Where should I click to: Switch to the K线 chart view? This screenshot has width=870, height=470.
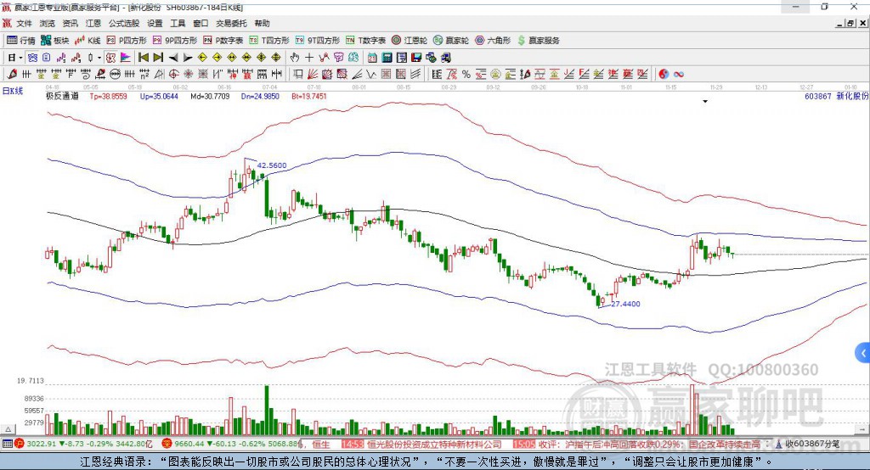88,41
